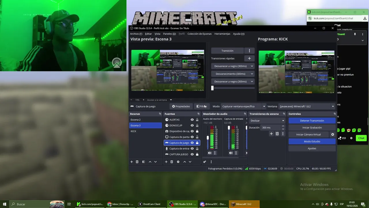Decrease Duración with down stepper arrow
Image resolution: width=369 pixels, height=208 pixels.
pos(283,129)
